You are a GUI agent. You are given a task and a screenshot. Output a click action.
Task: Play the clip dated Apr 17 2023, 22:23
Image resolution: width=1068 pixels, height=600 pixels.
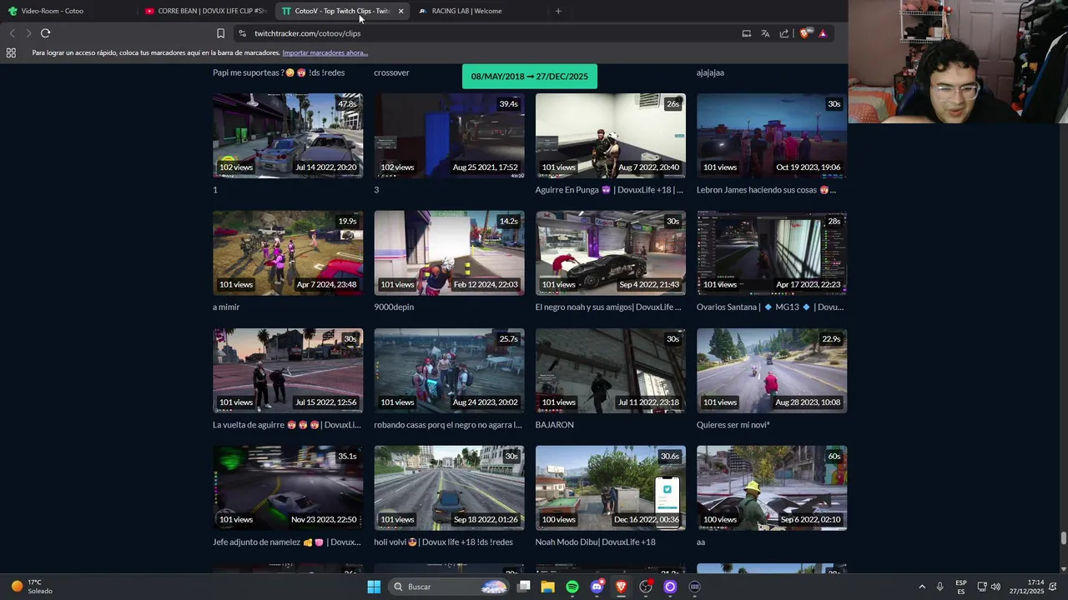coord(772,253)
